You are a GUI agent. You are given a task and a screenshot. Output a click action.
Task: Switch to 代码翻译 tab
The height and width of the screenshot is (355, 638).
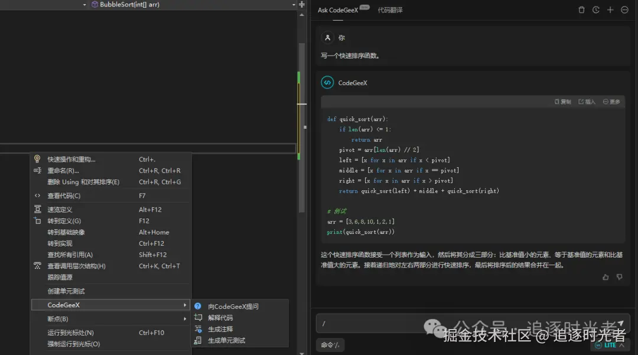click(x=390, y=10)
